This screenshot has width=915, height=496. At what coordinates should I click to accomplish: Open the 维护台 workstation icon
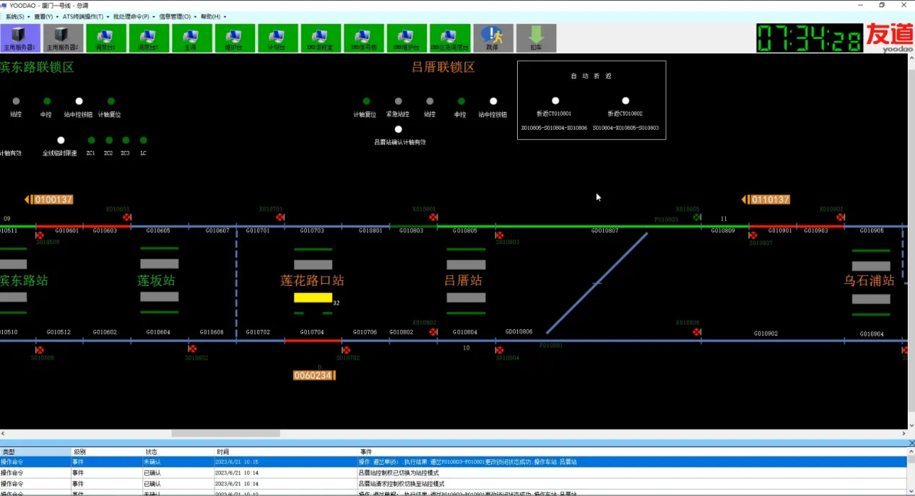point(234,38)
